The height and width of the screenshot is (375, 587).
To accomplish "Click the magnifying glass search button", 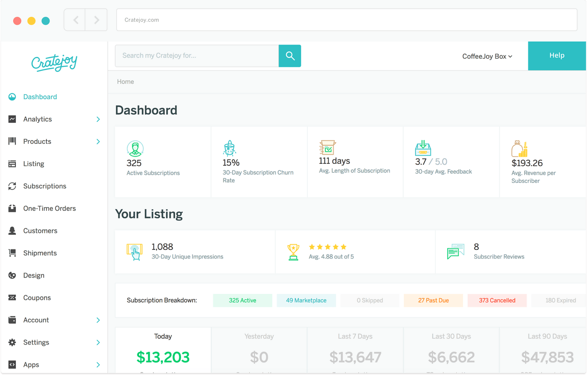I will 290,56.
